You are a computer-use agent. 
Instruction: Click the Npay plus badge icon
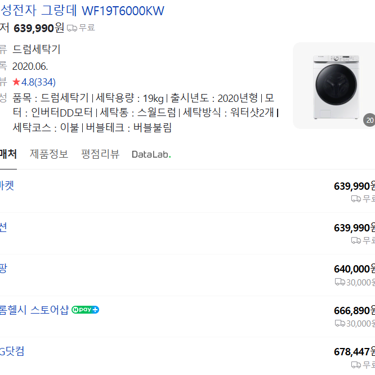point(85,310)
